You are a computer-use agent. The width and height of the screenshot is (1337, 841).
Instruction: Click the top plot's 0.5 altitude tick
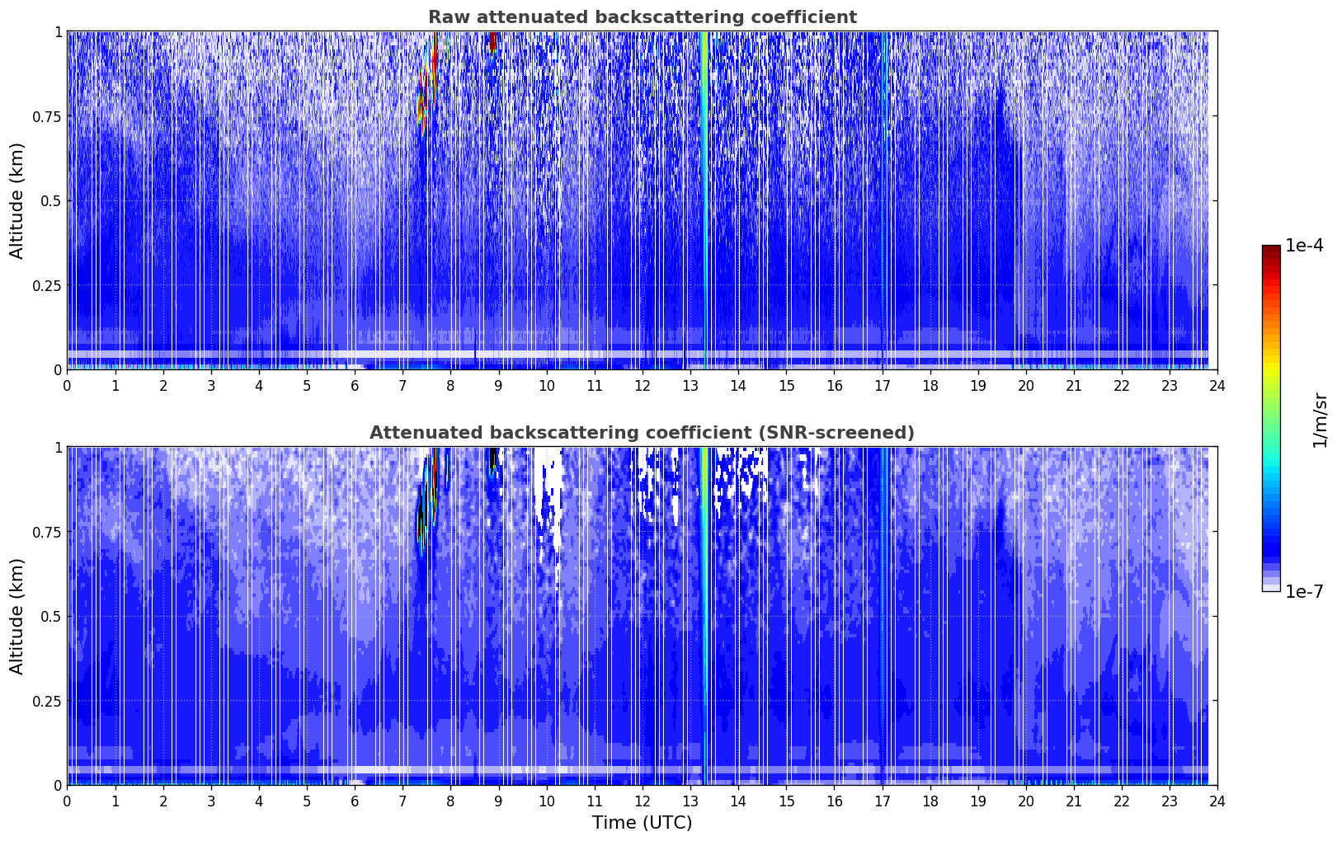tap(49, 200)
